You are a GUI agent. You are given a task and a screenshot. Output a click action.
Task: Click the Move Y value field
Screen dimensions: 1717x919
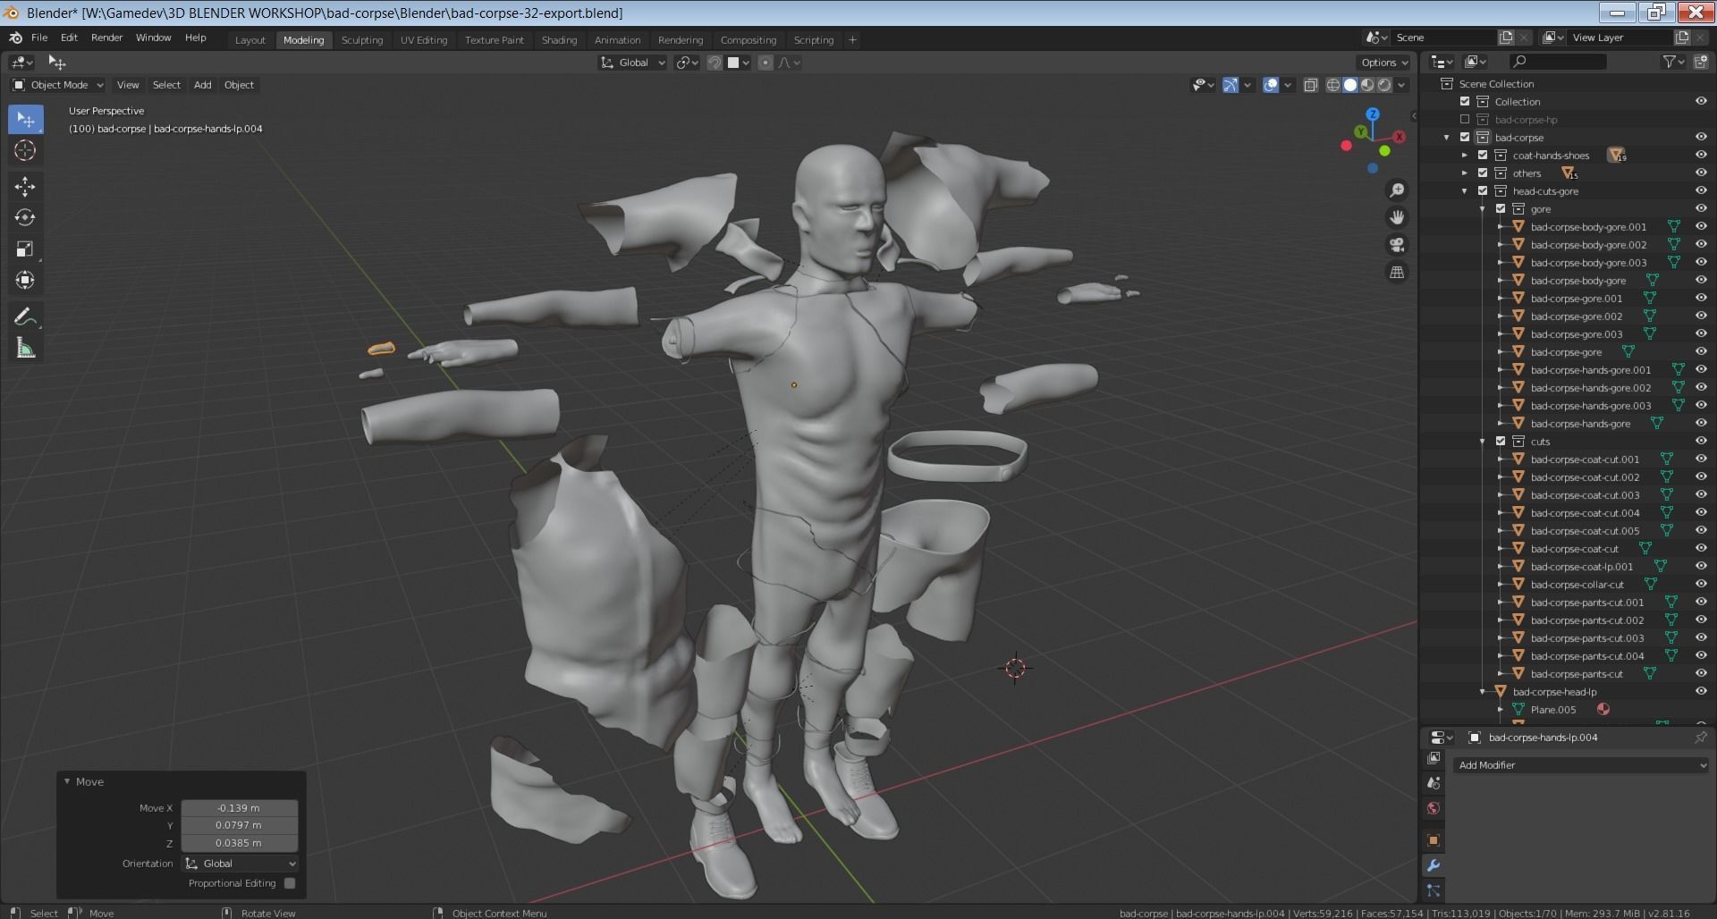(x=239, y=825)
